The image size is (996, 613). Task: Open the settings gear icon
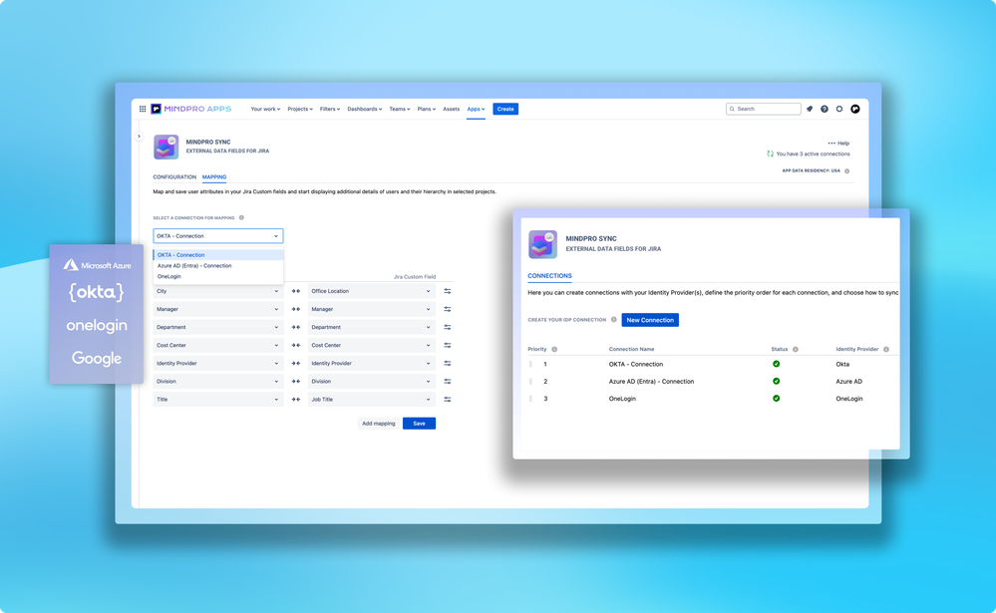click(x=839, y=109)
